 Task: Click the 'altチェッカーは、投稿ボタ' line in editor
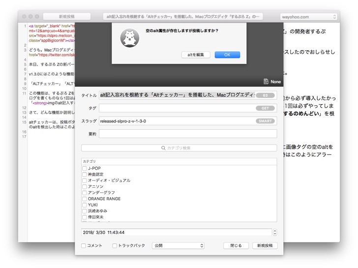point(52,122)
